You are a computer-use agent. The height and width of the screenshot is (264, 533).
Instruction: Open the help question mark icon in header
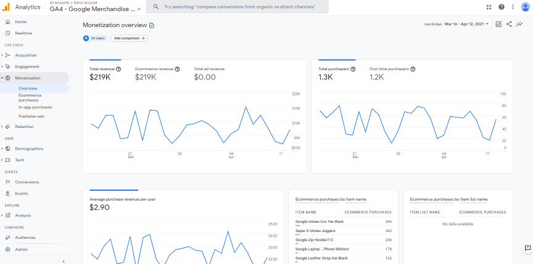point(502,7)
